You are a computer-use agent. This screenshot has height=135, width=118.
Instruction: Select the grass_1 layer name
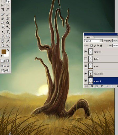(97, 81)
